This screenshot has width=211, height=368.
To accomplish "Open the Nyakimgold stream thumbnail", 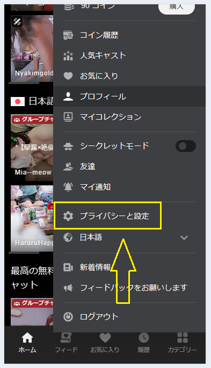I will 32,48.
